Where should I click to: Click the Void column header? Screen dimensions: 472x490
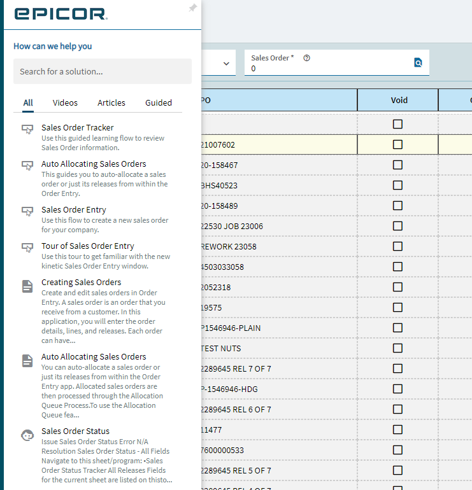(x=398, y=100)
